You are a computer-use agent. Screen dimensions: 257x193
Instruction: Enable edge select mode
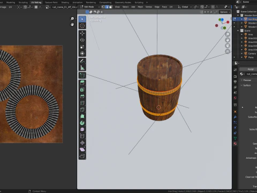pos(107,7)
